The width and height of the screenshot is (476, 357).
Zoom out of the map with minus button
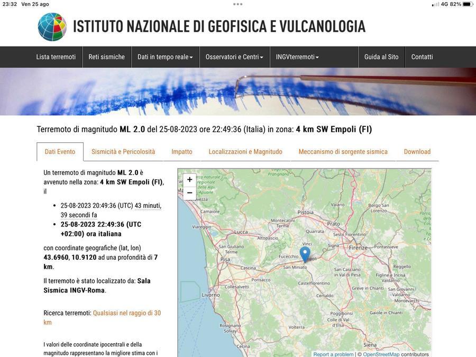click(190, 193)
